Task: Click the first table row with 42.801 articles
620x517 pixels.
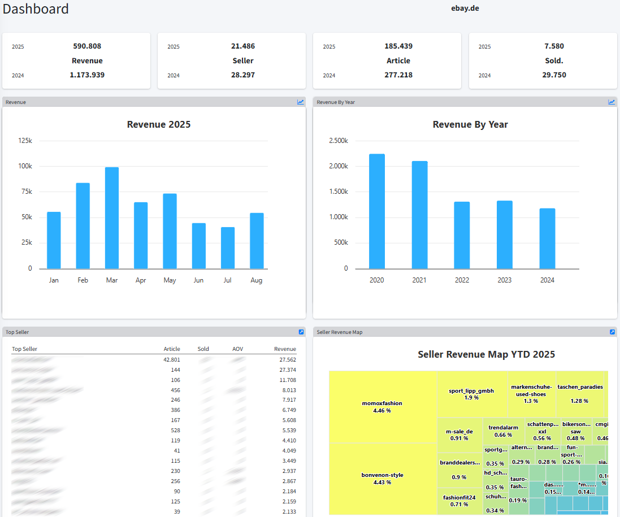Action: tap(154, 360)
